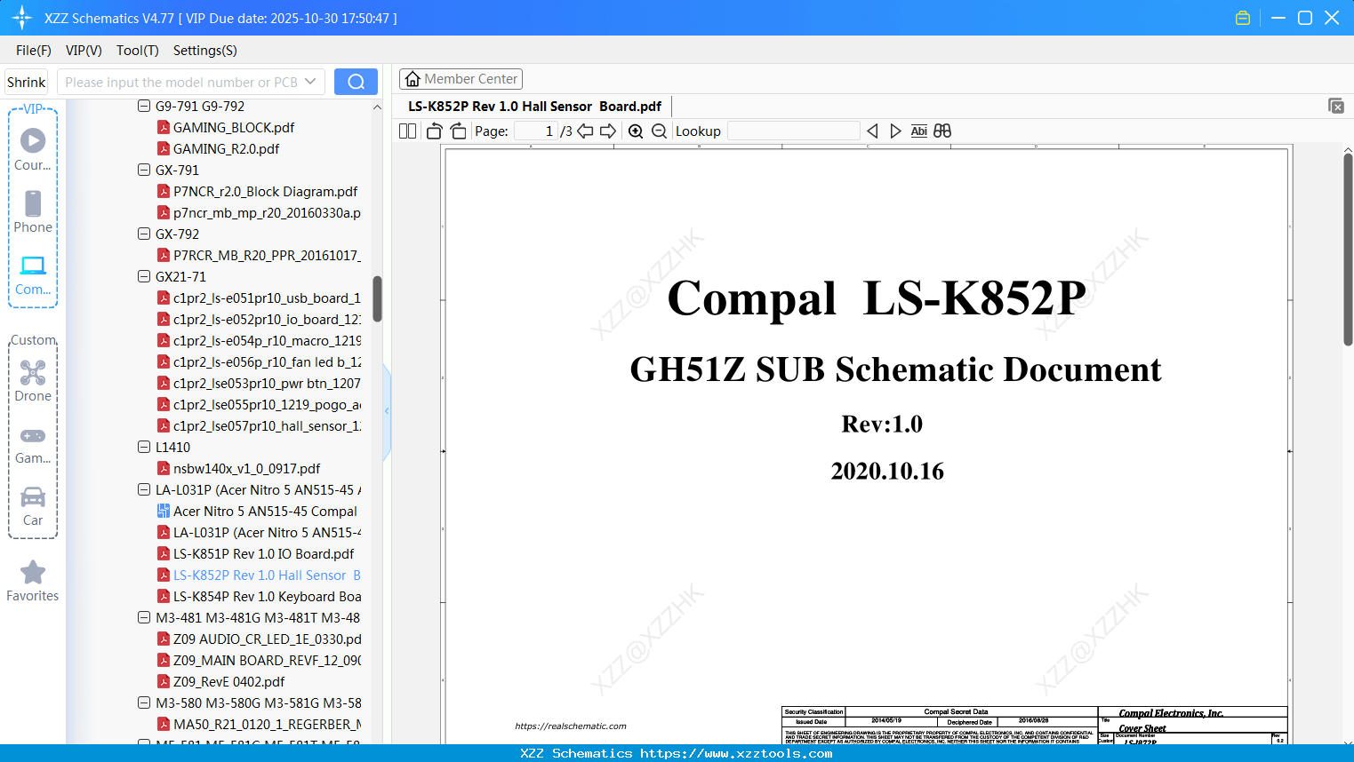
Task: Click the Lookup text field
Action: pos(793,131)
